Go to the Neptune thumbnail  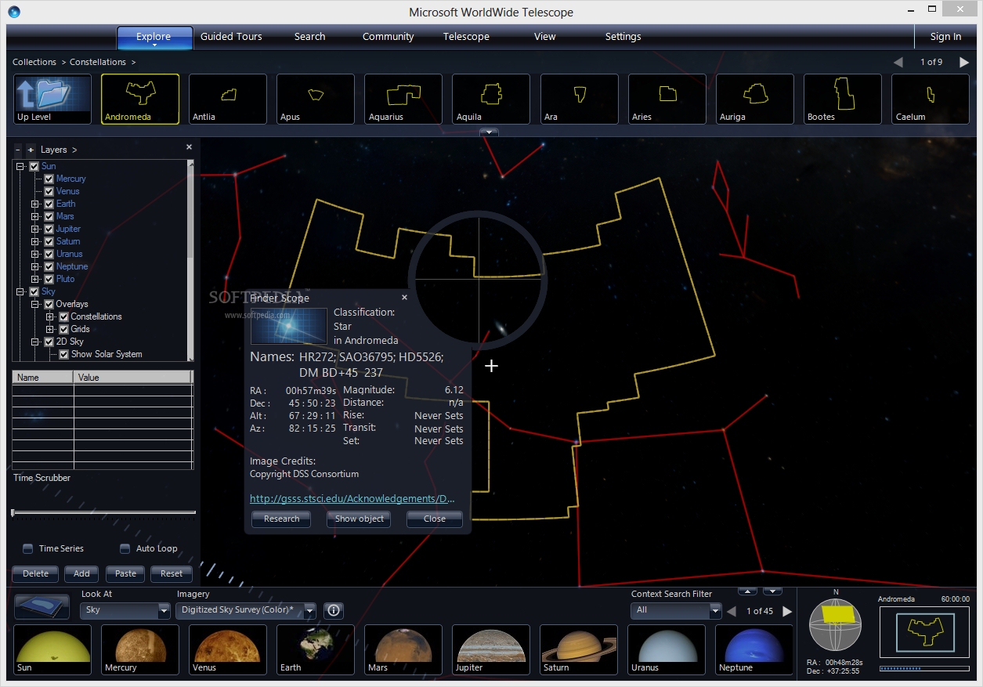coord(754,649)
